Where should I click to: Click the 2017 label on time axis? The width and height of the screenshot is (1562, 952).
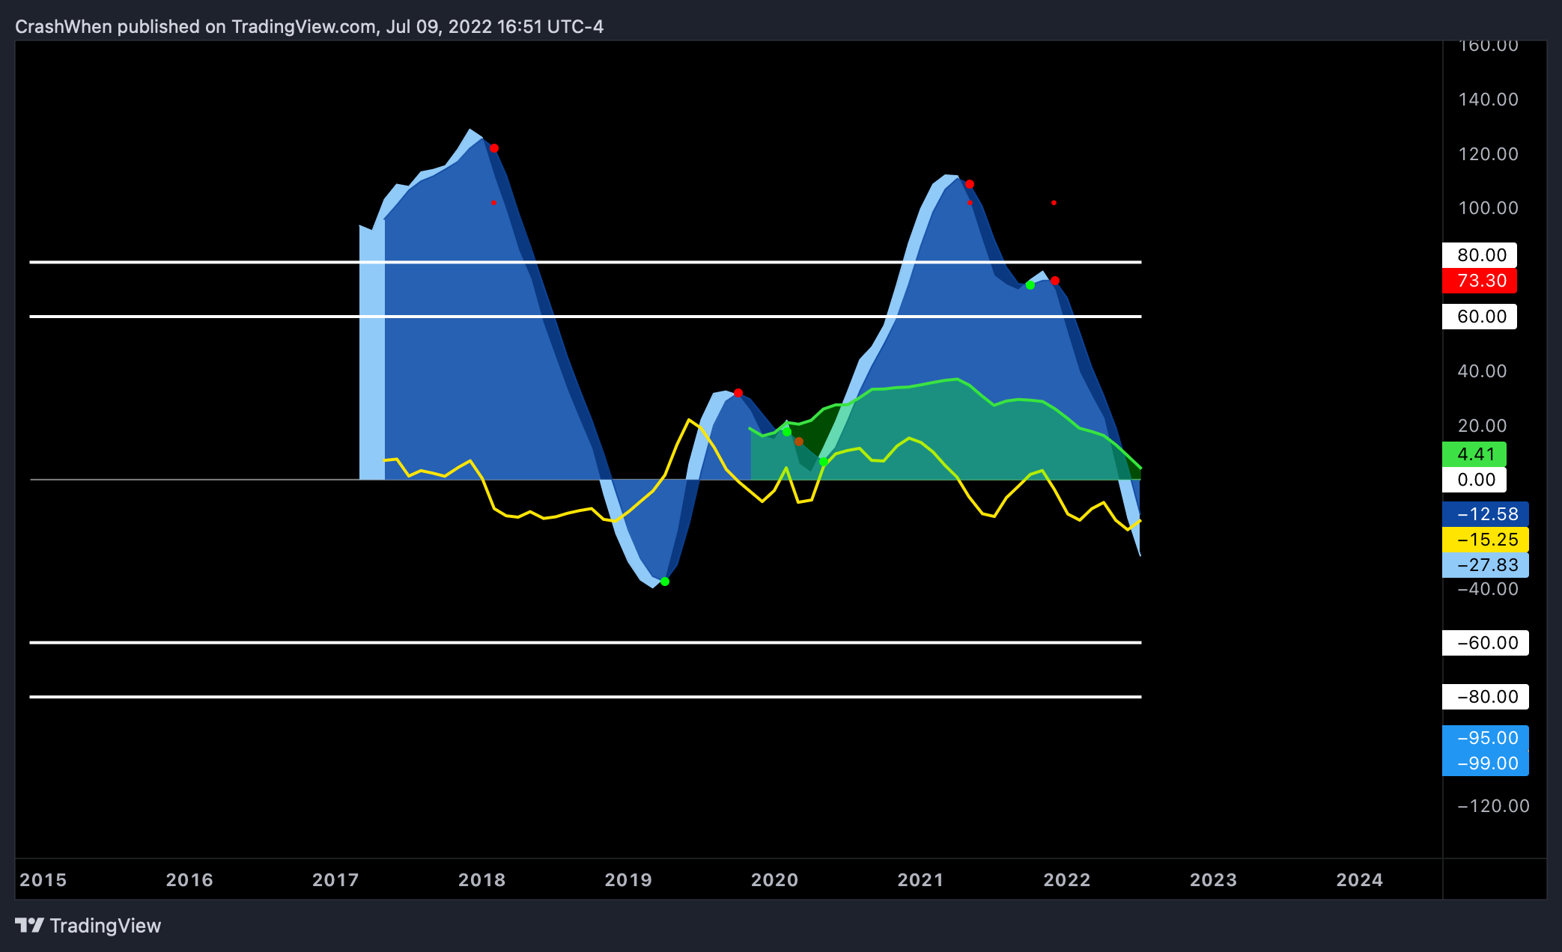point(335,880)
